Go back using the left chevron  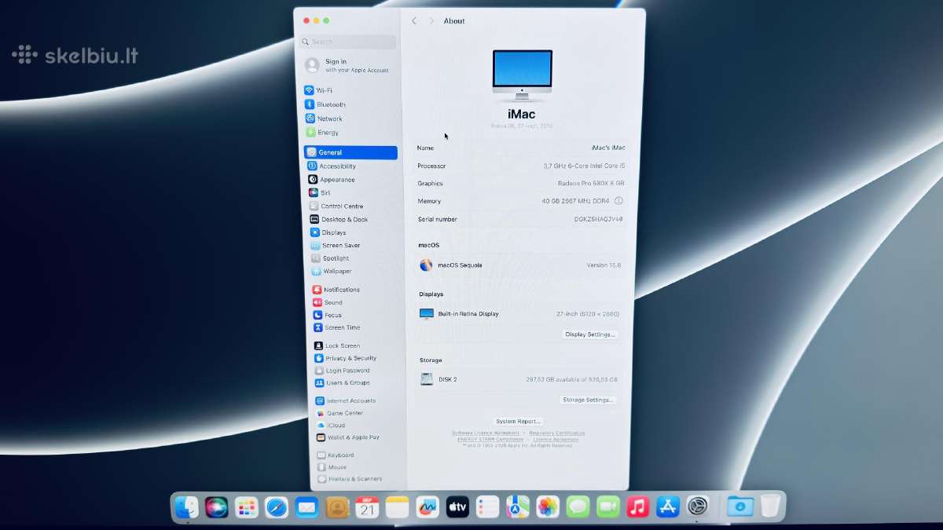click(x=414, y=21)
